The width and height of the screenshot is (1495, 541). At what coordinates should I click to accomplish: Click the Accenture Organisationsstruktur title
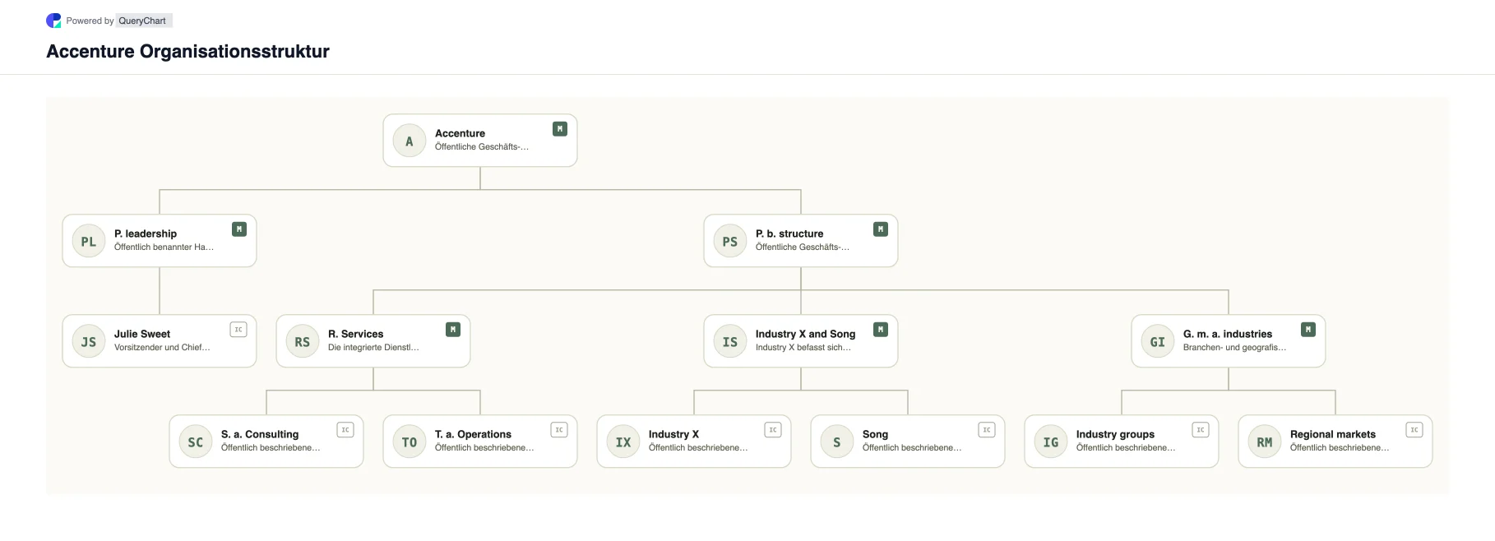pyautogui.click(x=187, y=51)
